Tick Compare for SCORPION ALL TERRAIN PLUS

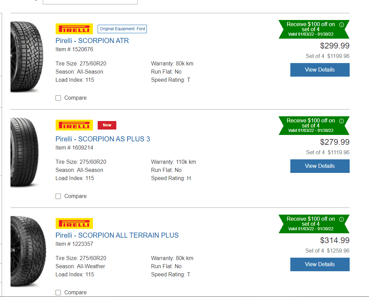(x=58, y=293)
